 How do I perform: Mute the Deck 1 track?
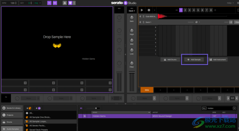140,22
